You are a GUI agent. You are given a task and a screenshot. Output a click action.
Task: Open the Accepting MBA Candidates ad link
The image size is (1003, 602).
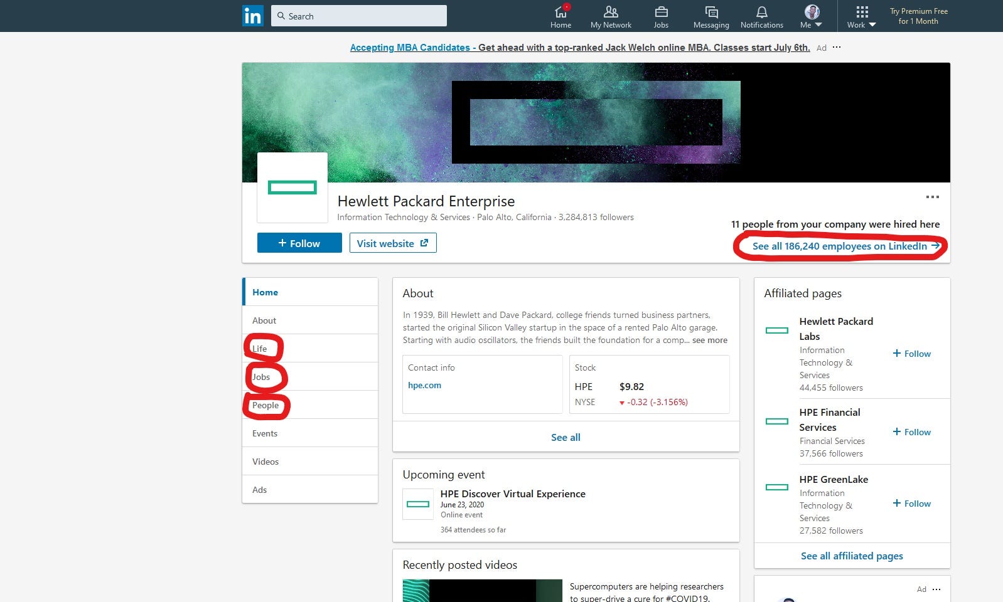point(580,48)
